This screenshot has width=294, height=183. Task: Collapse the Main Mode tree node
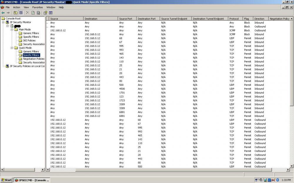pyautogui.click(x=12, y=30)
